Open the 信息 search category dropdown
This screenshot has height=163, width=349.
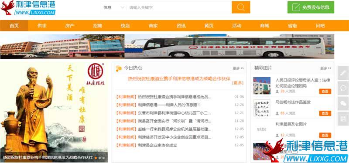pos(114,7)
